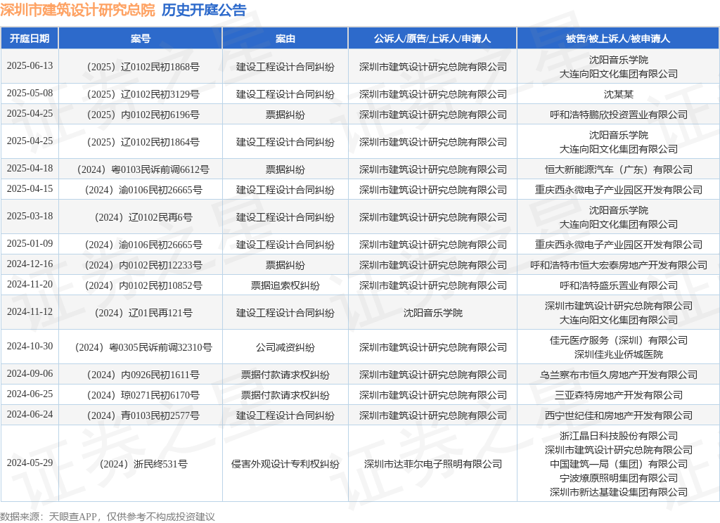
Task: Click defendant 深圳佳兆业侨城医院
Action: [x=618, y=354]
